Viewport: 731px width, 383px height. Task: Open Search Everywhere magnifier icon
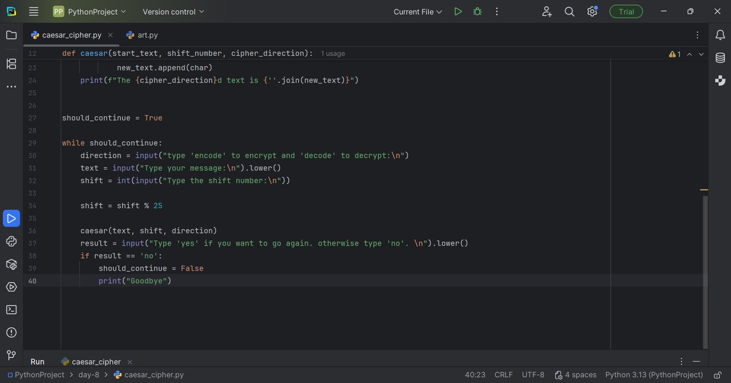click(570, 12)
